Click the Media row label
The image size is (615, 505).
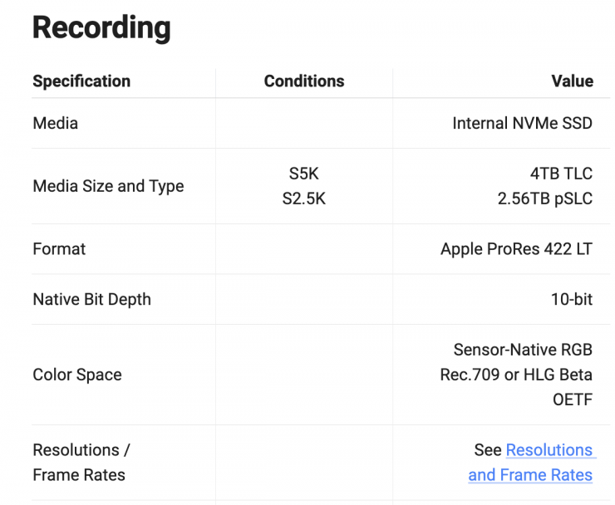pos(56,123)
